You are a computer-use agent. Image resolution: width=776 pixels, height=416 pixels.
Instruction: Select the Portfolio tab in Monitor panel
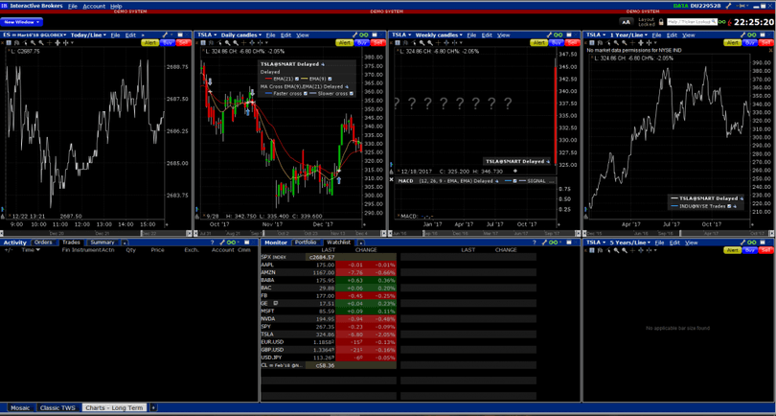point(305,243)
